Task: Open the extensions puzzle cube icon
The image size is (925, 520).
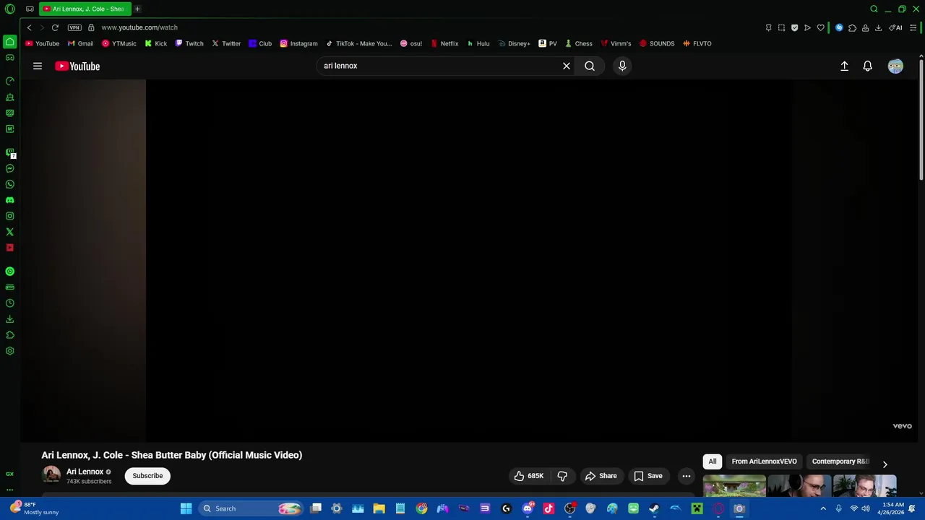Action: 852,27
